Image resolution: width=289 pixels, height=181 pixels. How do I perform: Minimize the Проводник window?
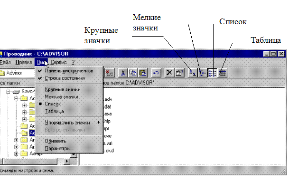coord(267,54)
